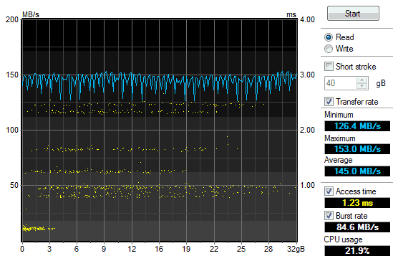Toggle the Access time checkbox
Image resolution: width=393 pixels, height=261 pixels.
click(x=329, y=191)
